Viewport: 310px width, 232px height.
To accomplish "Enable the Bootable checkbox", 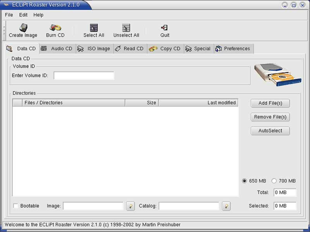I will click(x=16, y=206).
